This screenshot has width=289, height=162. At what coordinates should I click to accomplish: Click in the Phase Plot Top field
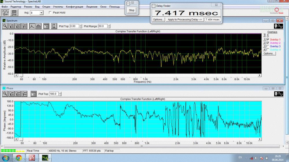(54, 94)
